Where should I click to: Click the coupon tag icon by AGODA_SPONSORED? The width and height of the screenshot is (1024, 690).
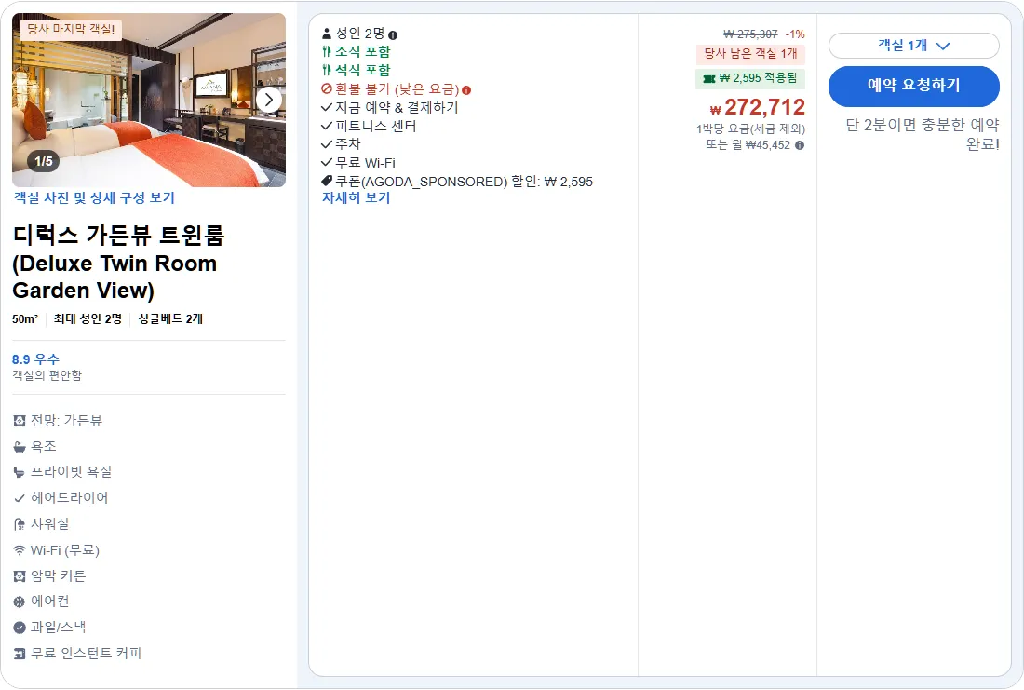point(327,181)
